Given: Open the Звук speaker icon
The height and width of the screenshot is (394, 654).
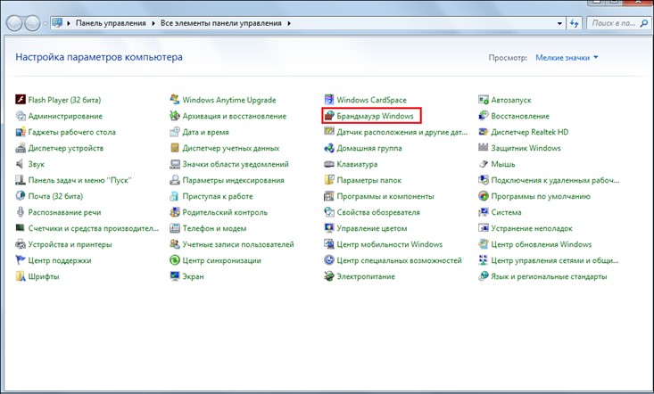Looking at the screenshot, I should pyautogui.click(x=21, y=164).
